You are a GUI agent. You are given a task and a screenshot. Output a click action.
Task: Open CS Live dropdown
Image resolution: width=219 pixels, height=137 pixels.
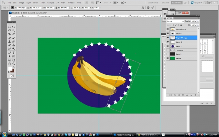pyautogui.click(x=196, y=3)
